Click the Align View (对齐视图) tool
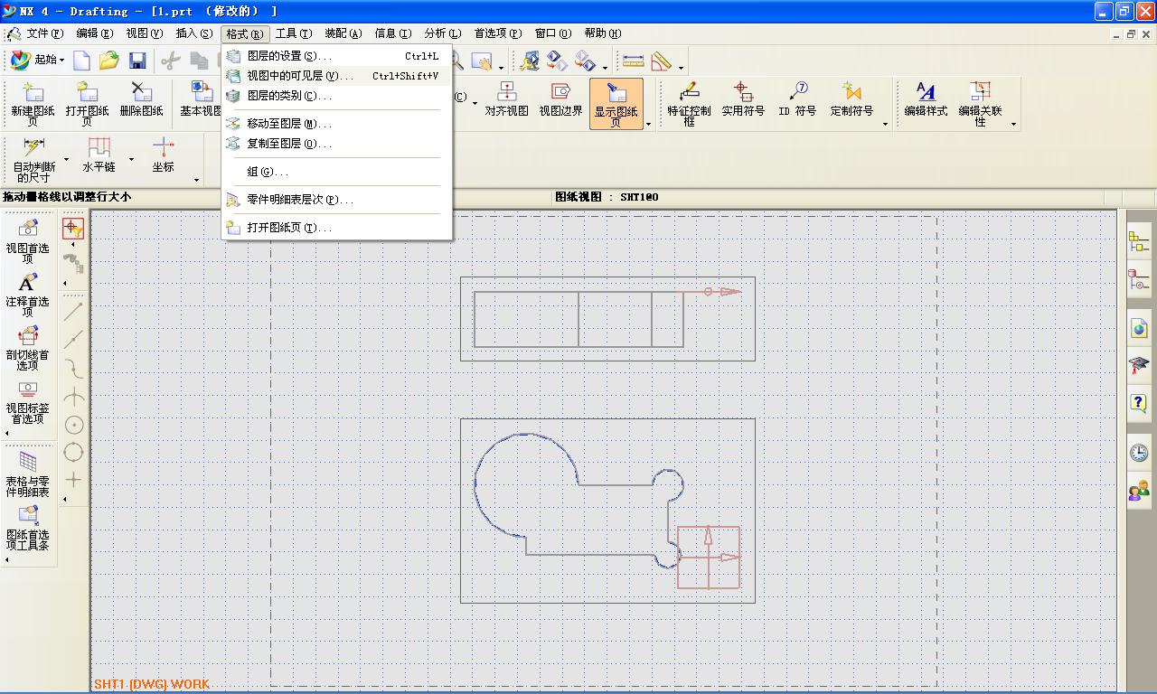 click(x=506, y=99)
